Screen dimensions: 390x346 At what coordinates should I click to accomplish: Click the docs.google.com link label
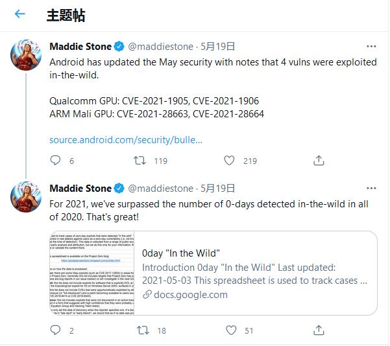pyautogui.click(x=190, y=295)
